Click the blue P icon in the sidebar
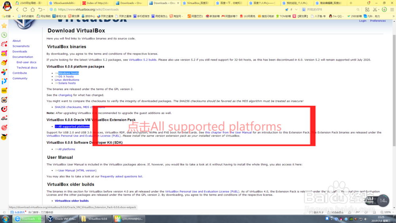Image resolution: width=396 pixels, height=223 pixels. pos(4,81)
